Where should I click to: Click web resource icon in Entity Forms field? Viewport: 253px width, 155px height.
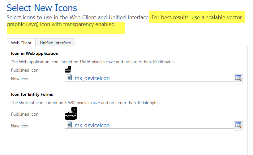[69, 125]
